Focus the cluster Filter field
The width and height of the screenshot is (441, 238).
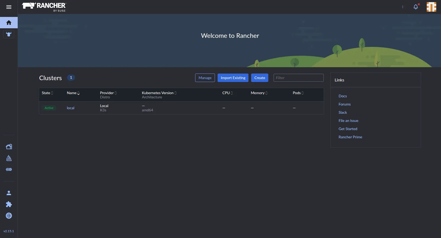(298, 78)
